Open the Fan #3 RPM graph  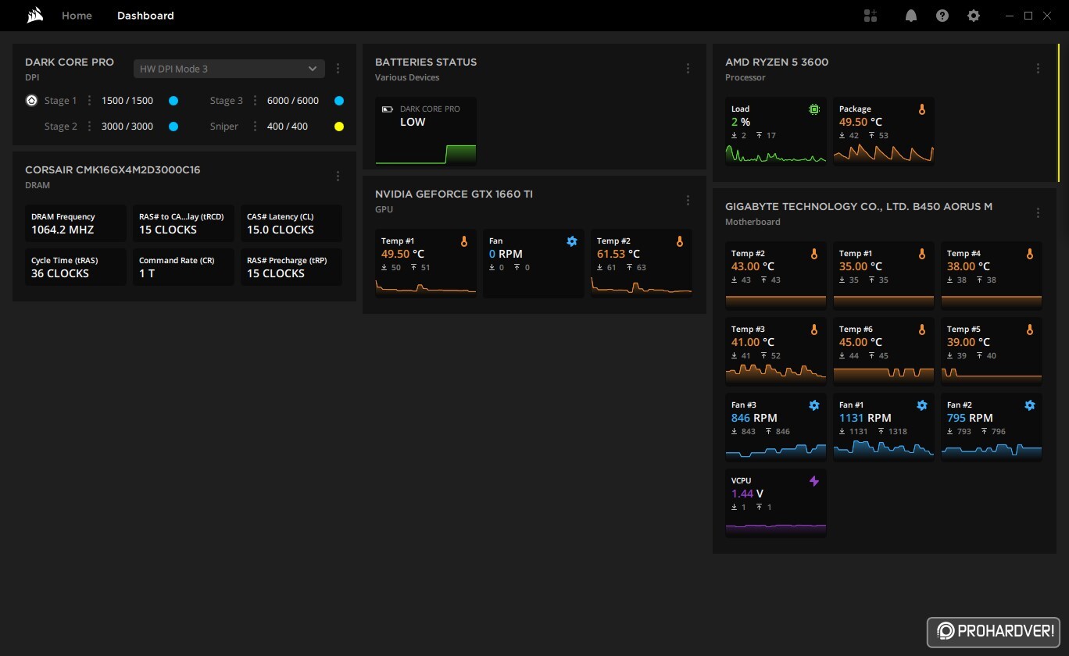[776, 451]
